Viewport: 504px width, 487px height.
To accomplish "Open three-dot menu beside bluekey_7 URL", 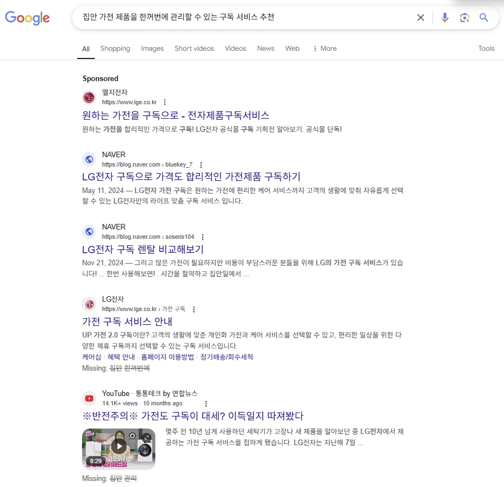I will [201, 165].
